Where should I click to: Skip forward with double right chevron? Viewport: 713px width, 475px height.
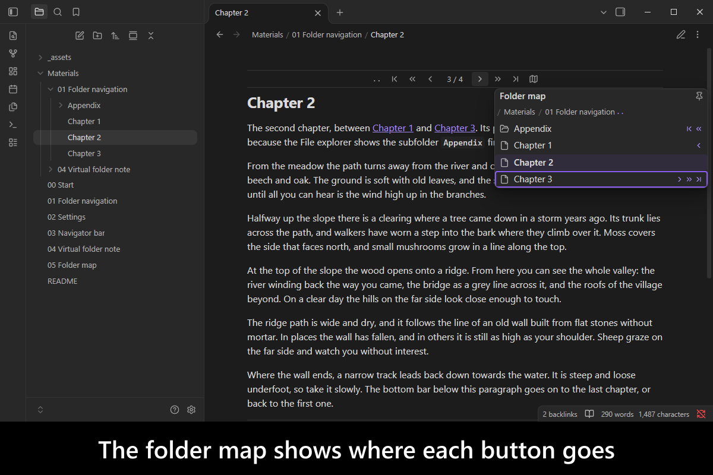tap(498, 79)
